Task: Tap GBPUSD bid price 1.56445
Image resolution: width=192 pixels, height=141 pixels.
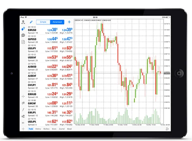Action: click(53, 39)
